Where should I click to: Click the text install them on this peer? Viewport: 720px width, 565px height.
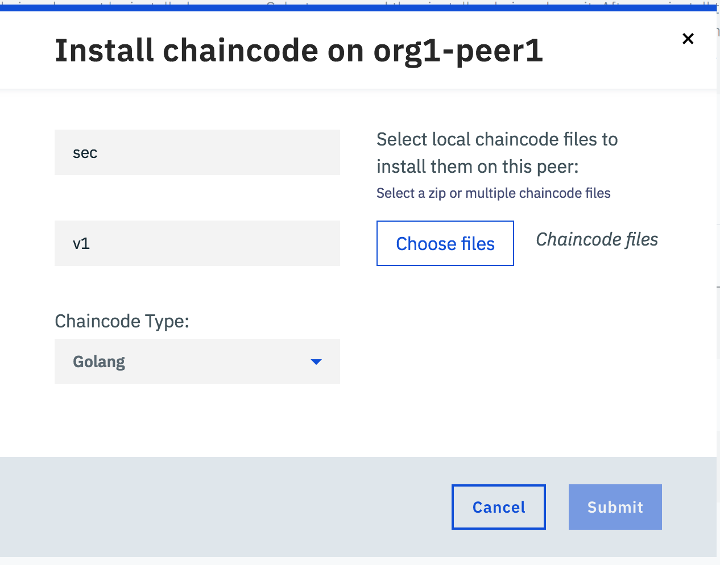tap(477, 167)
